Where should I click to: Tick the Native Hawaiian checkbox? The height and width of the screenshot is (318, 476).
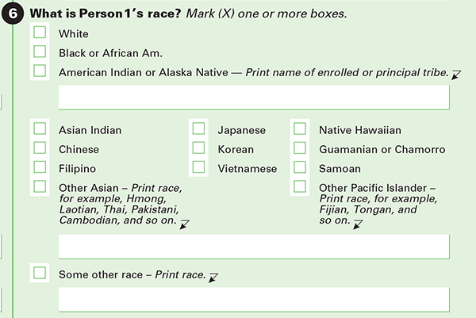[x=300, y=129]
